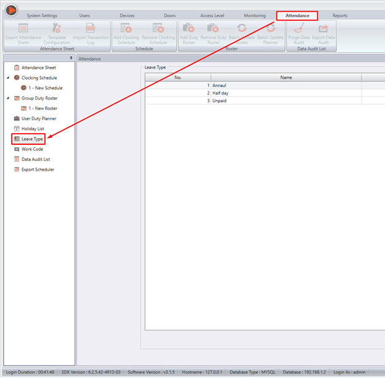The height and width of the screenshot is (378, 385).
Task: Click Add Clocking Schedule icon
Action: pyautogui.click(x=126, y=28)
